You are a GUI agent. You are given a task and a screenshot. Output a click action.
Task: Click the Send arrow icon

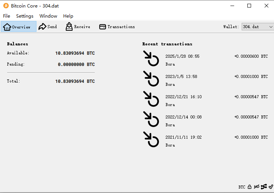[x=42, y=27]
